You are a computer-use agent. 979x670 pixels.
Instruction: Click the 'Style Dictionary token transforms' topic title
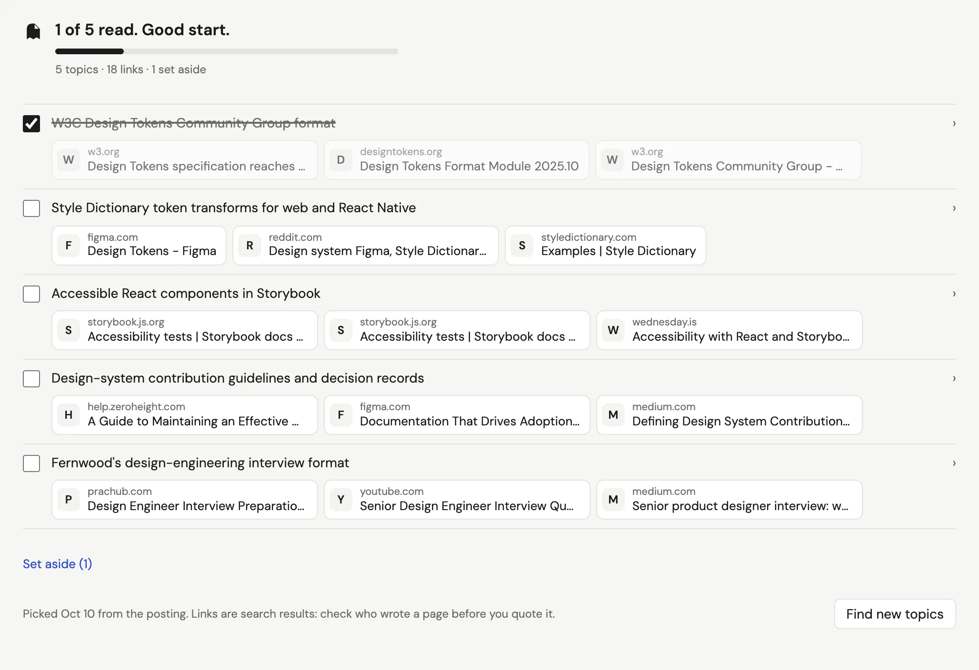[x=234, y=208]
